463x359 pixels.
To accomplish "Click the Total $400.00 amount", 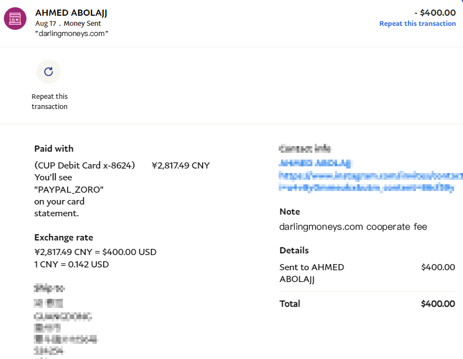I will click(438, 304).
